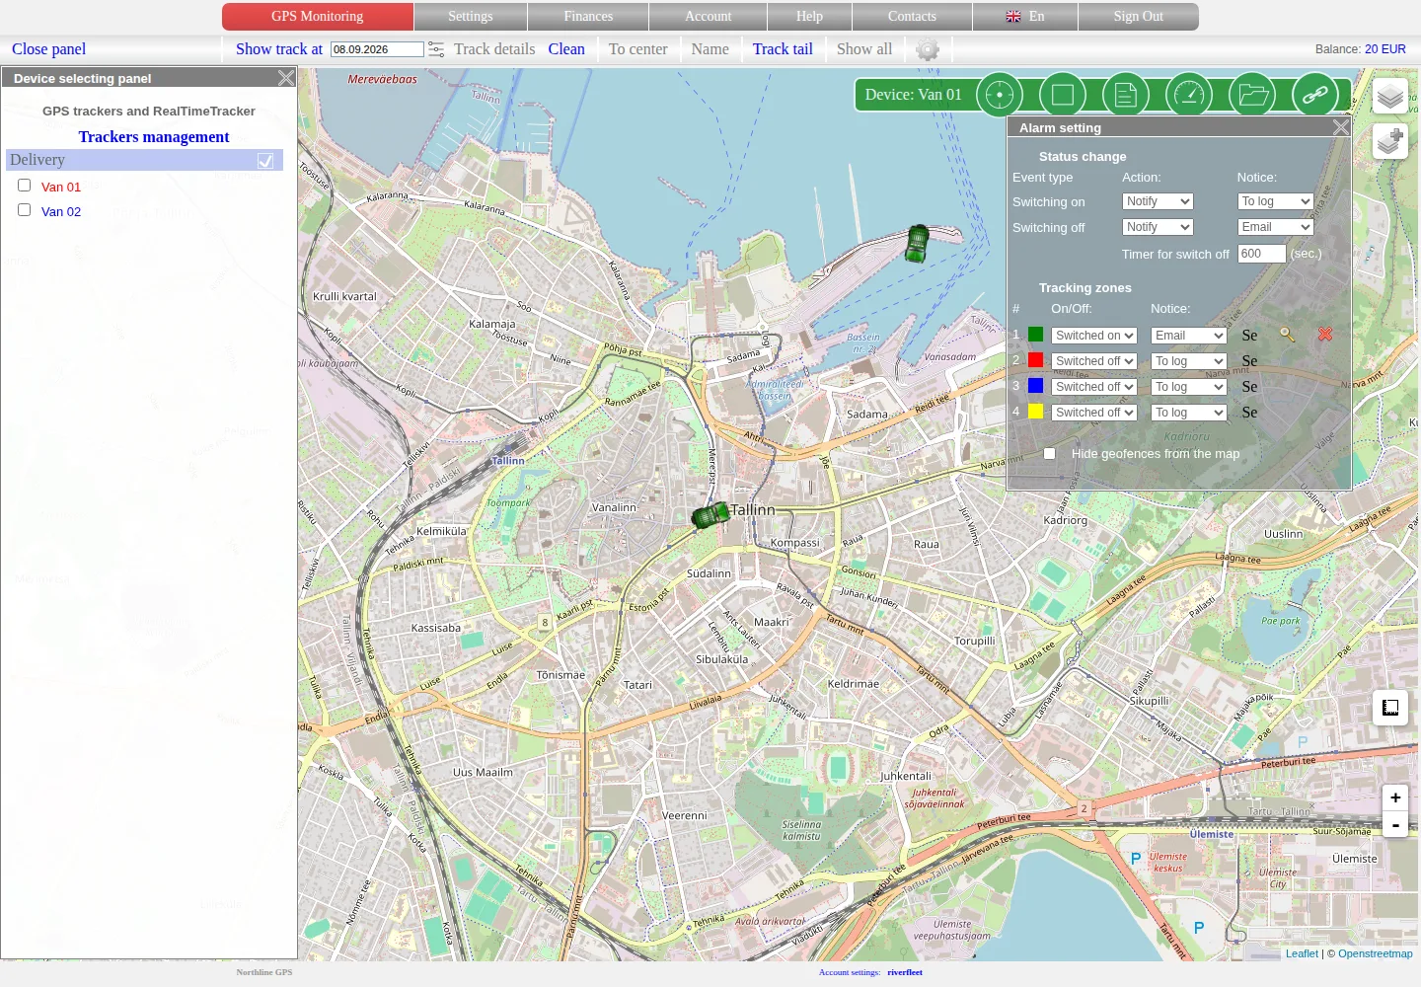Open Switching on Action dropdown

1158,201
